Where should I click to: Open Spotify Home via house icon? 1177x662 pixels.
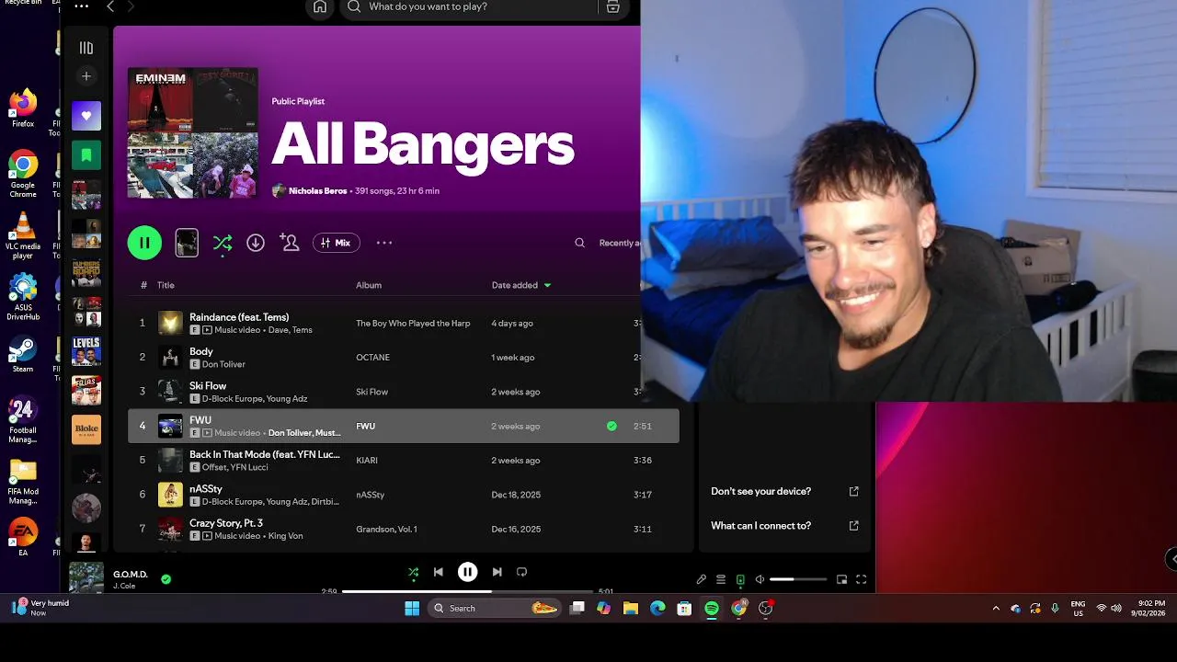[320, 7]
